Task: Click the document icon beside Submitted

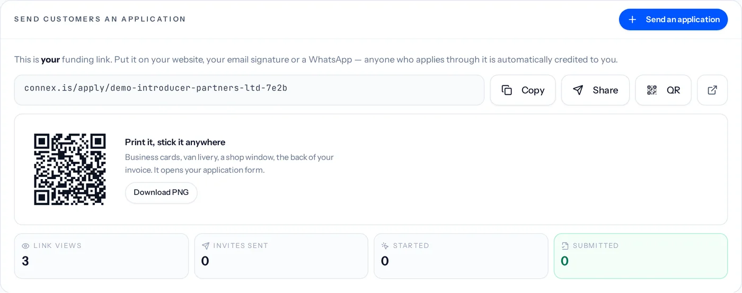Action: [565, 246]
